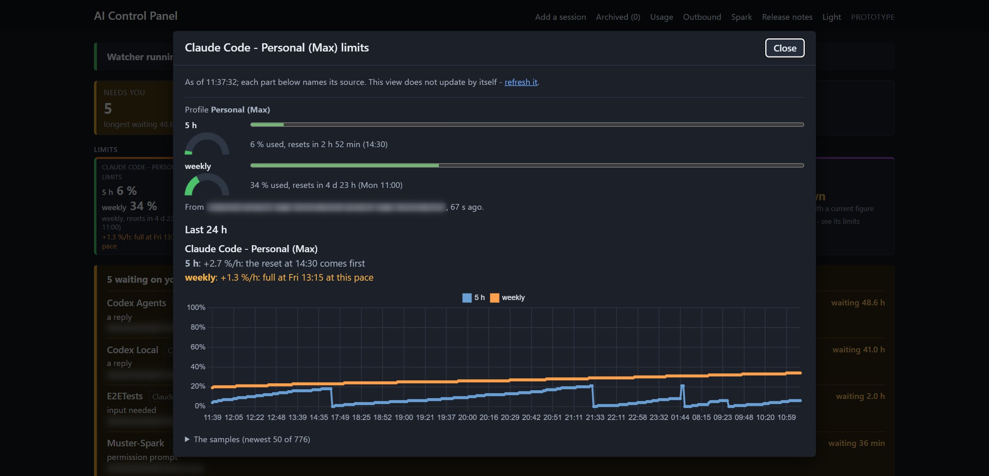Click the PROTOTYPE label in the top bar
989x476 pixels.
pyautogui.click(x=873, y=17)
